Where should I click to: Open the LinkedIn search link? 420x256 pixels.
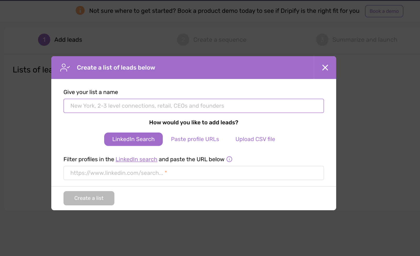click(x=136, y=159)
